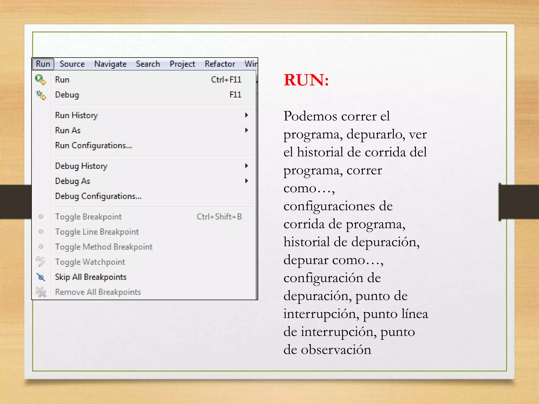
Task: Select Run History menu item
Action: coord(144,115)
